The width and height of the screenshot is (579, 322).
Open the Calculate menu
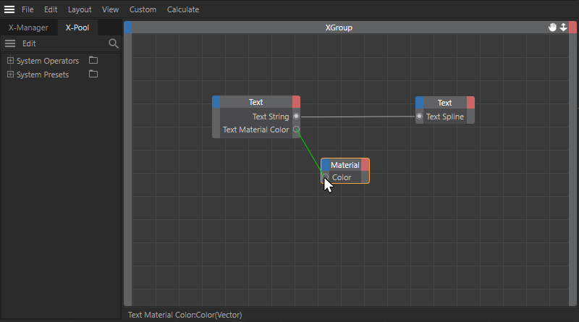(183, 9)
